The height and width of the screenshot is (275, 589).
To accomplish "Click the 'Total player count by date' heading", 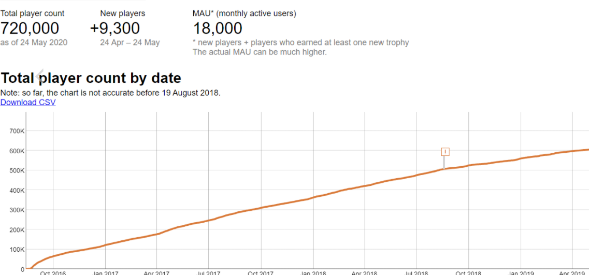I will point(91,78).
